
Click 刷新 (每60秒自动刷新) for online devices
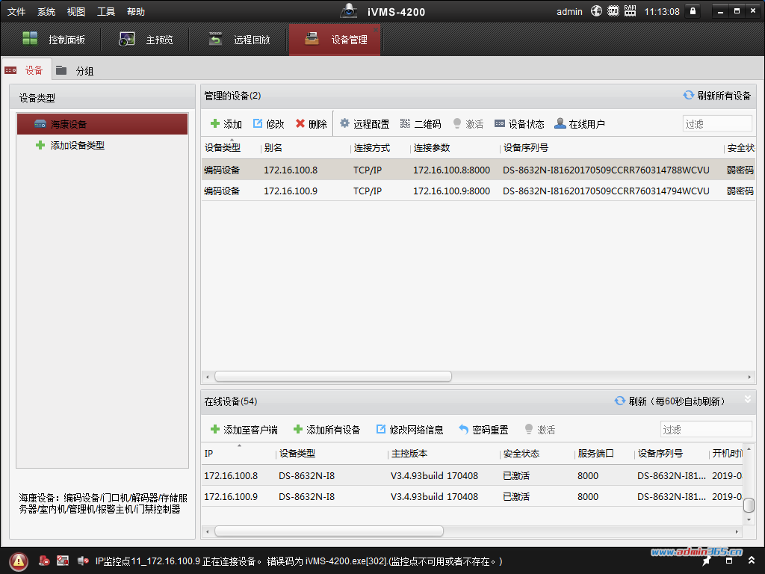[x=669, y=401]
